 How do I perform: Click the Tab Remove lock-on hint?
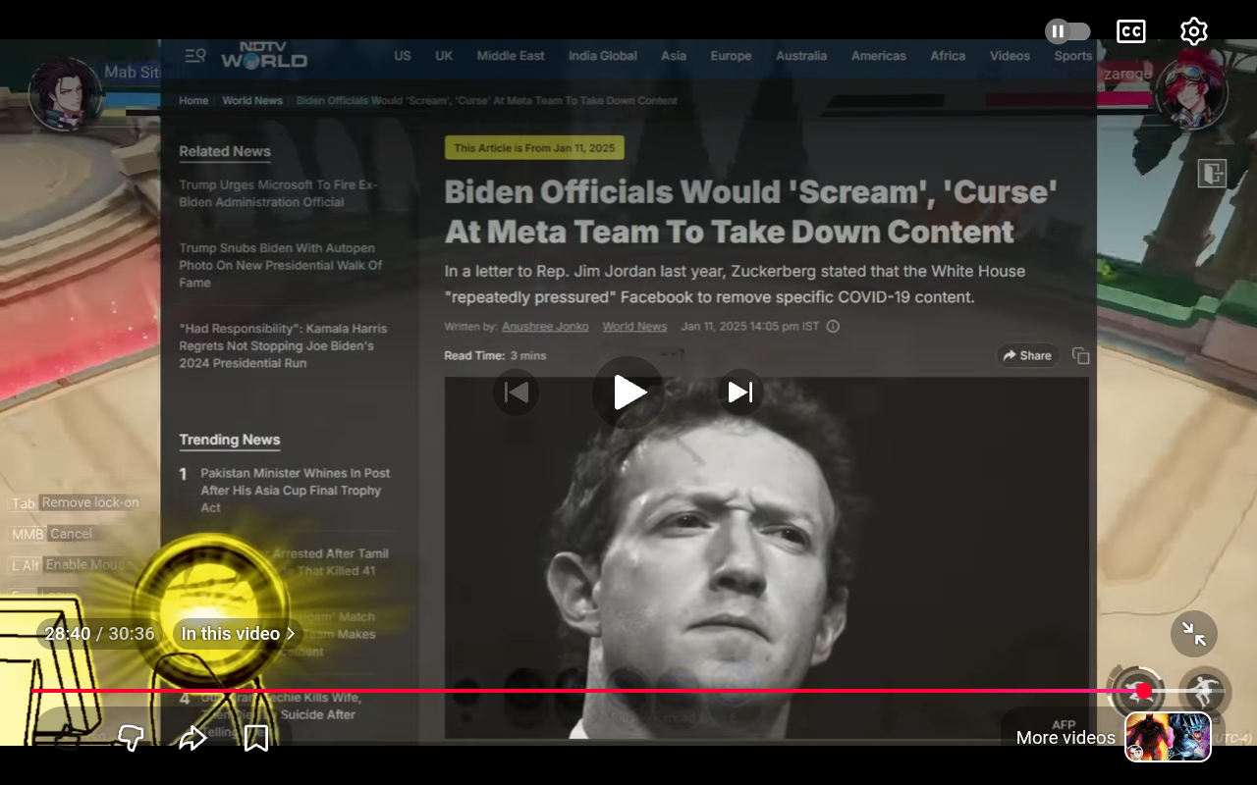point(75,503)
